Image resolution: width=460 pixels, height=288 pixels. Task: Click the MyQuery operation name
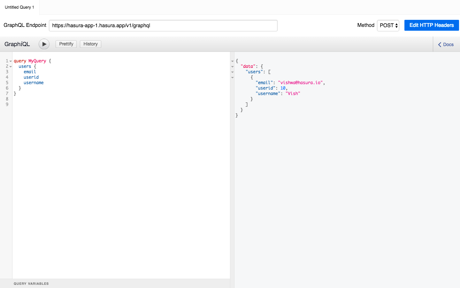pos(37,61)
